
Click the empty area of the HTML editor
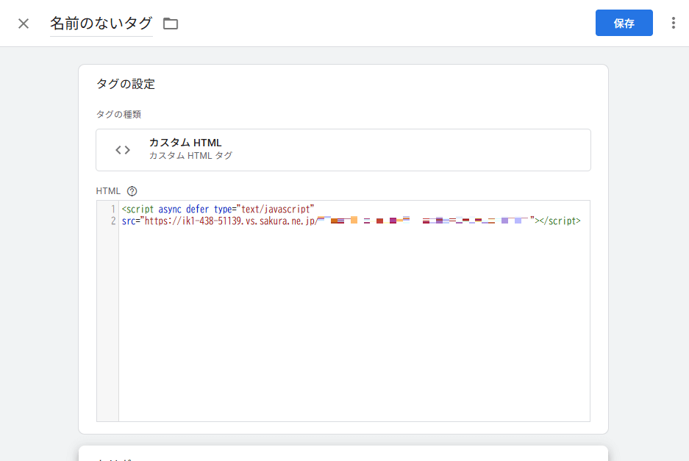[x=353, y=331]
